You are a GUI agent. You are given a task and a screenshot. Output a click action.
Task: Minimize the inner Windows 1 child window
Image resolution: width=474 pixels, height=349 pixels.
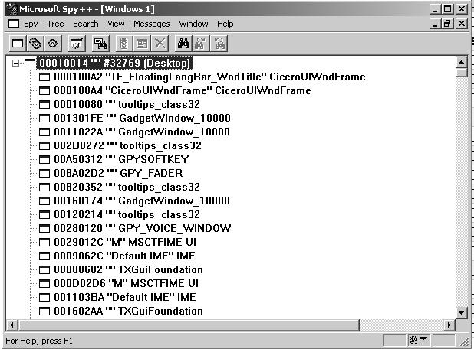436,23
